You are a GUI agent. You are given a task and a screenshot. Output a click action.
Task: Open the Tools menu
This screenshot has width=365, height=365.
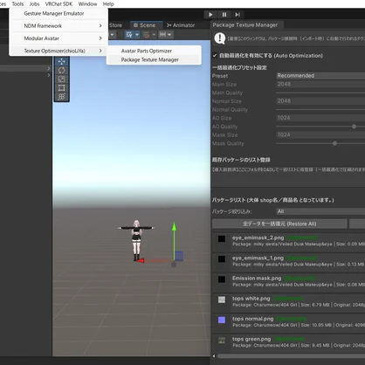point(17,4)
